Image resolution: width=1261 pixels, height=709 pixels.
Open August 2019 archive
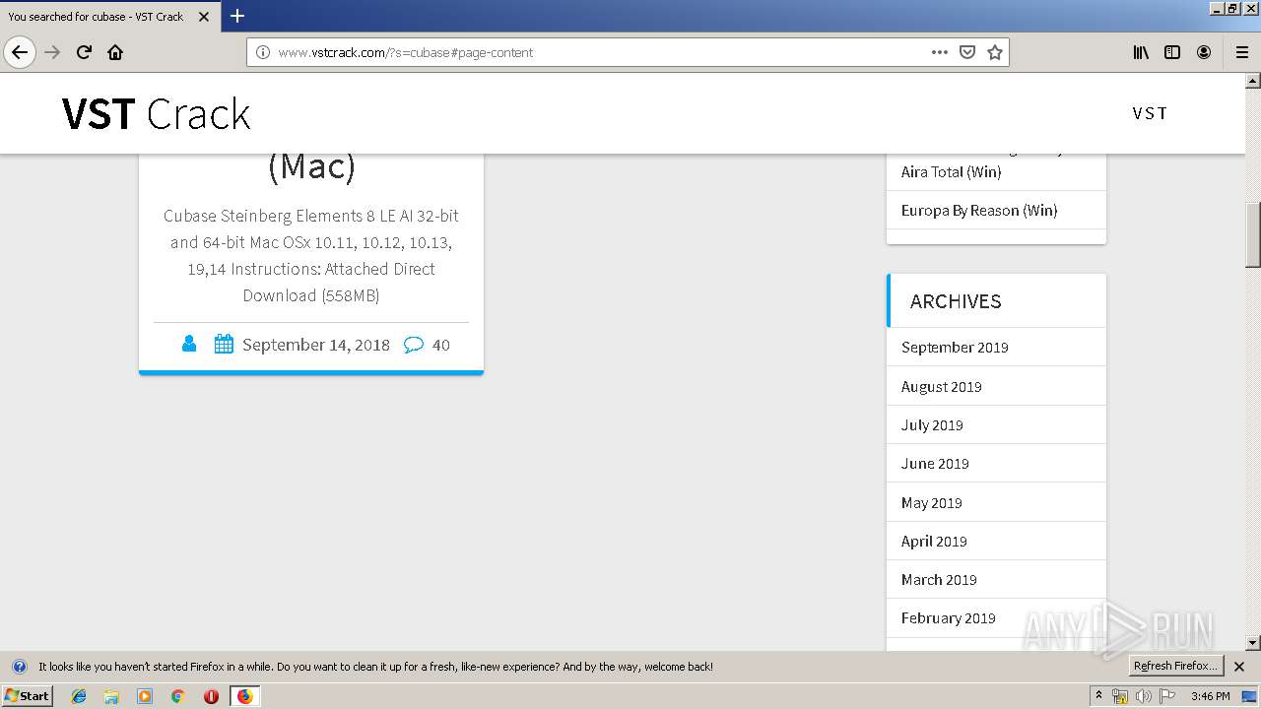[x=941, y=386]
